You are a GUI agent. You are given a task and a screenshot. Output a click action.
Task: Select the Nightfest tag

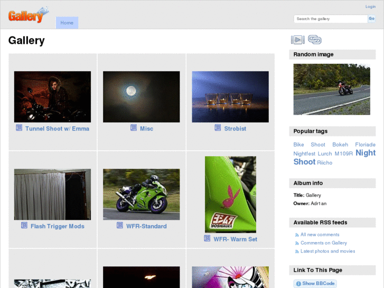[304, 154]
